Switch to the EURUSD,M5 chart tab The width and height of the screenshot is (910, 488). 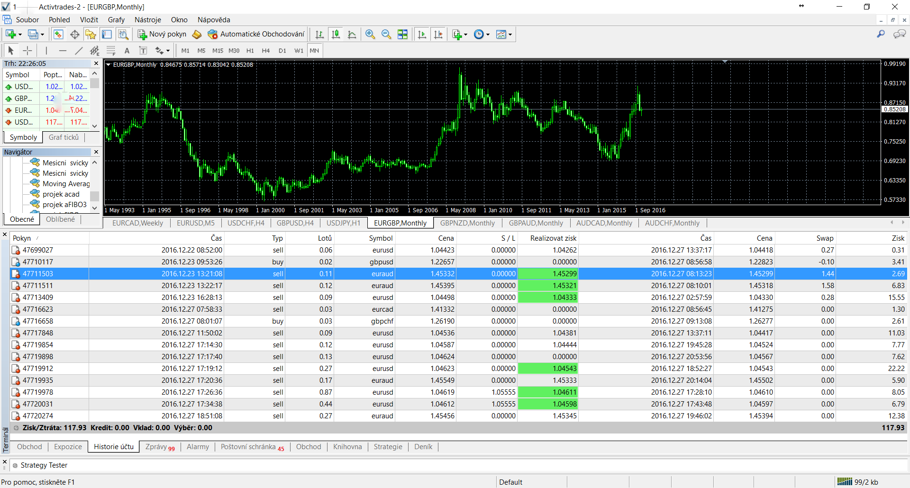196,223
